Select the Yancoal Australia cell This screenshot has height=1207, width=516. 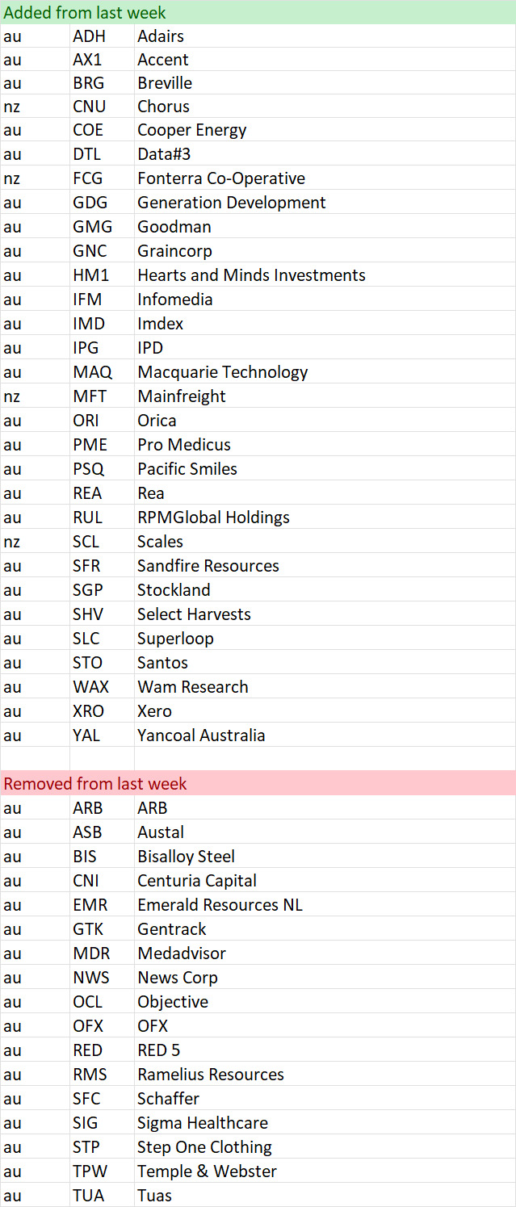coord(325,736)
